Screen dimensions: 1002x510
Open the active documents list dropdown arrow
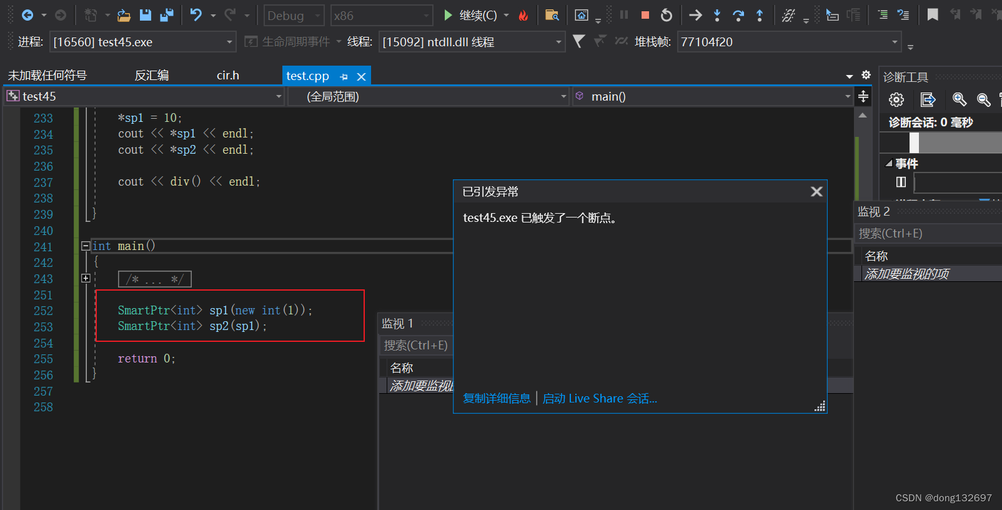(850, 76)
